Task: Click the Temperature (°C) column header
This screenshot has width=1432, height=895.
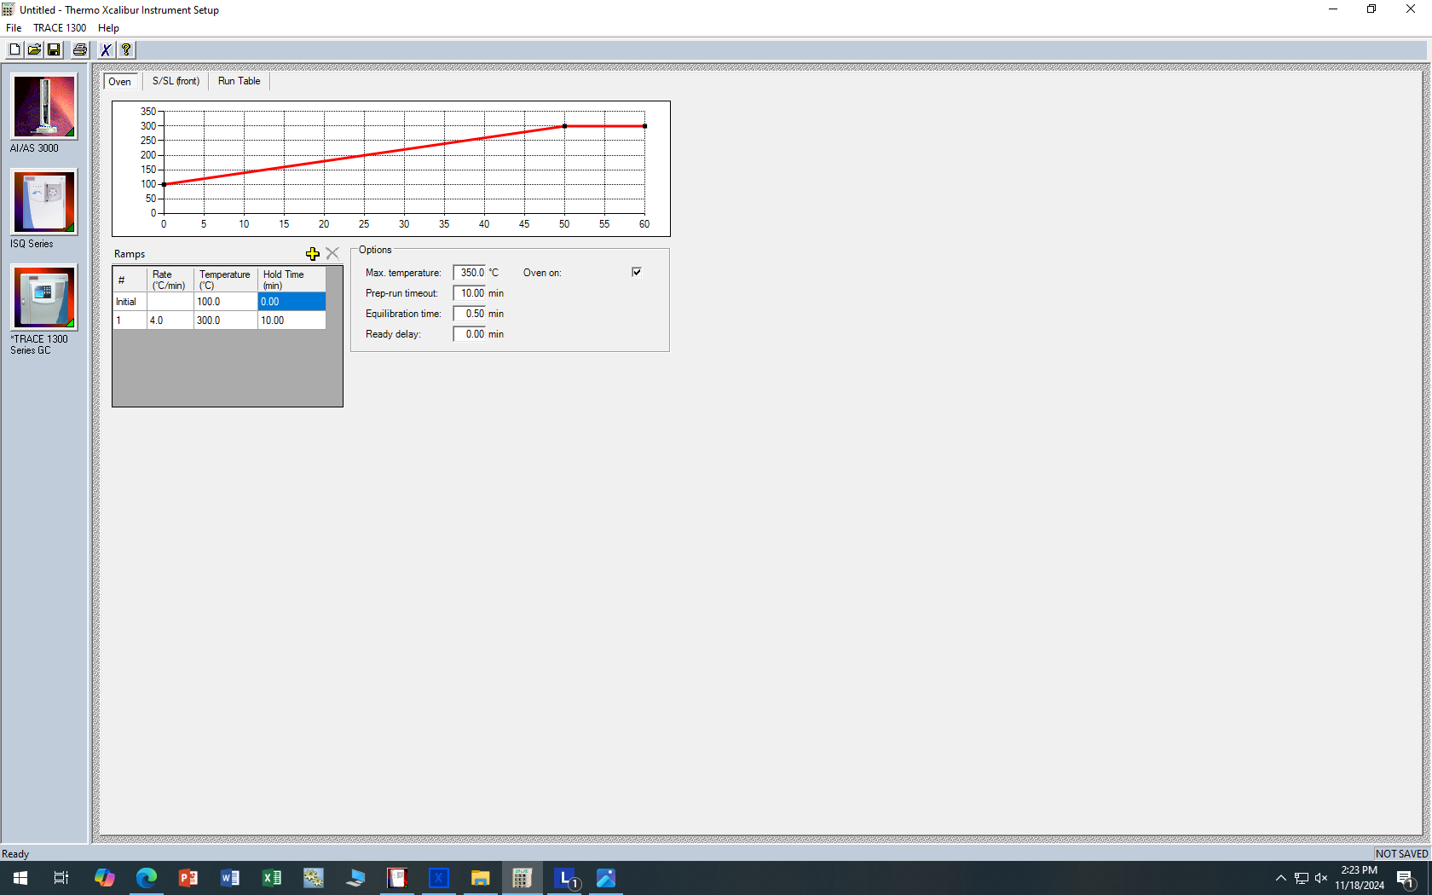Action: coord(225,280)
